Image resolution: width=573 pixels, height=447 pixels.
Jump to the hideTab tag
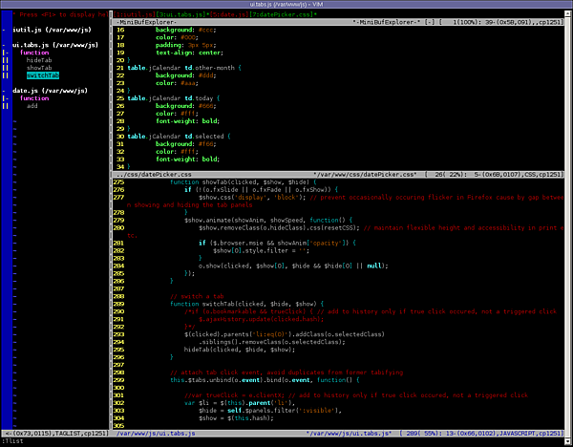tap(39, 60)
